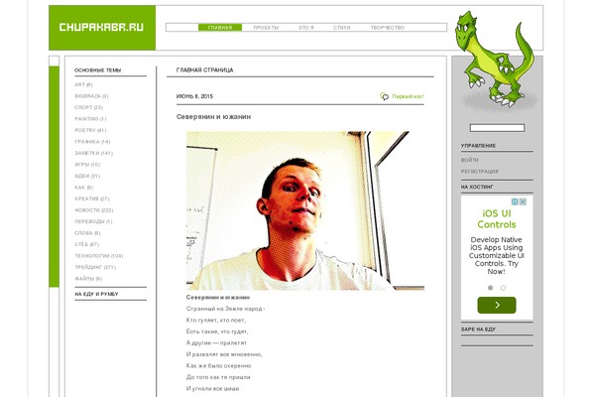Click the search input field in sidebar
Image resolution: width=595 pixels, height=397 pixels.
(497, 128)
